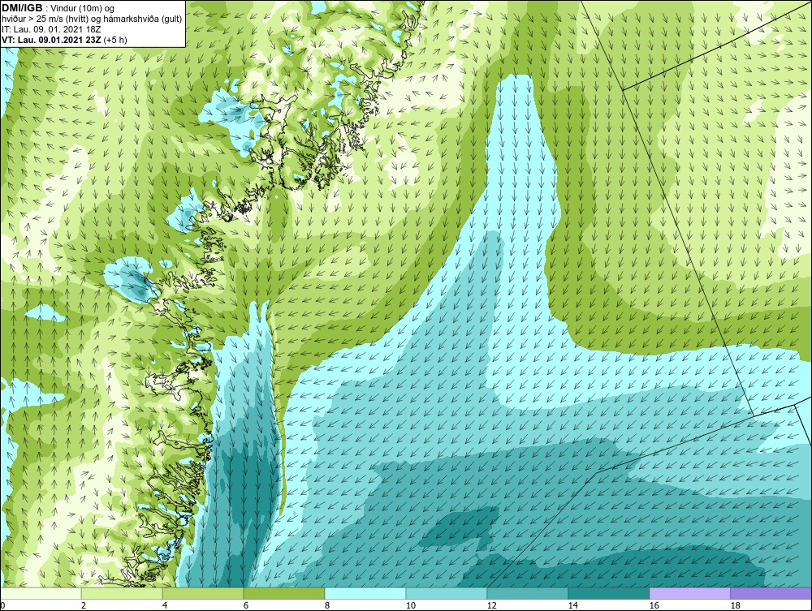
Task: Click legend scale label '12'
Action: pos(491,605)
